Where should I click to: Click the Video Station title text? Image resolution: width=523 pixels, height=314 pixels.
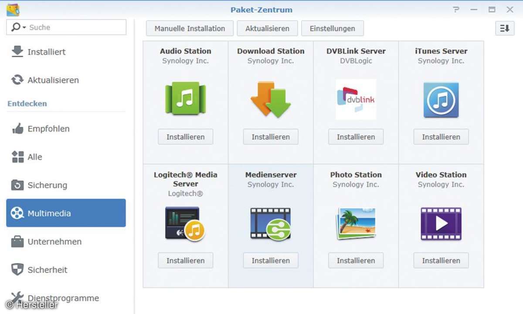441,175
